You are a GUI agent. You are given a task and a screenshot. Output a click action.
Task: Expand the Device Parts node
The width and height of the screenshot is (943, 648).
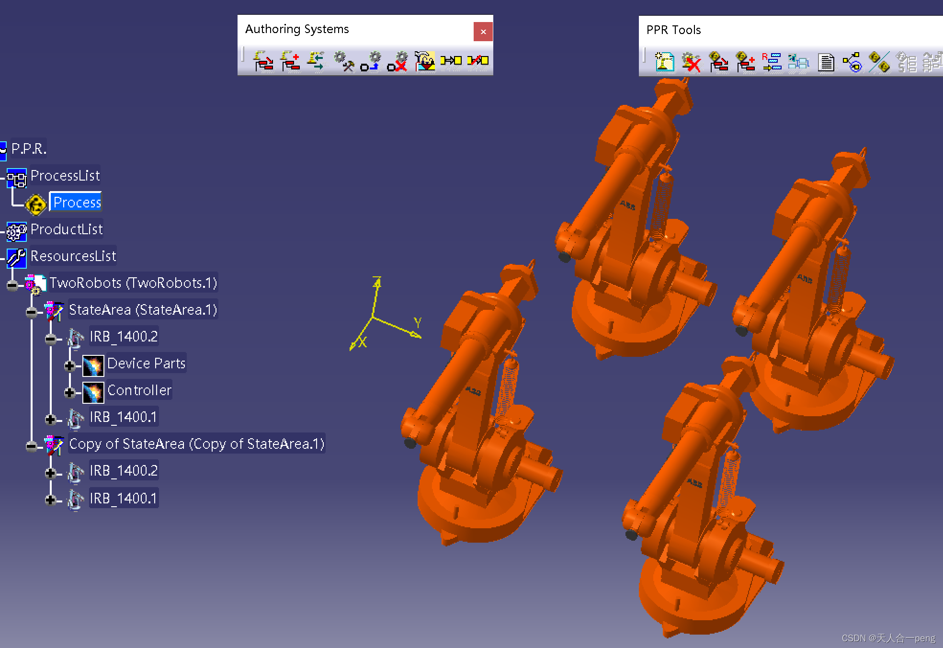coord(69,366)
